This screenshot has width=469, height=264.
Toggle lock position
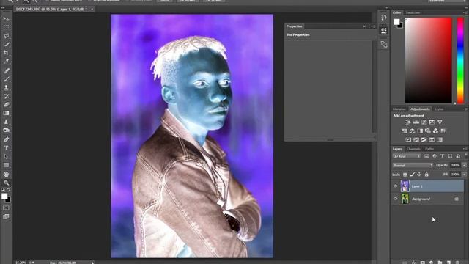coord(419,175)
